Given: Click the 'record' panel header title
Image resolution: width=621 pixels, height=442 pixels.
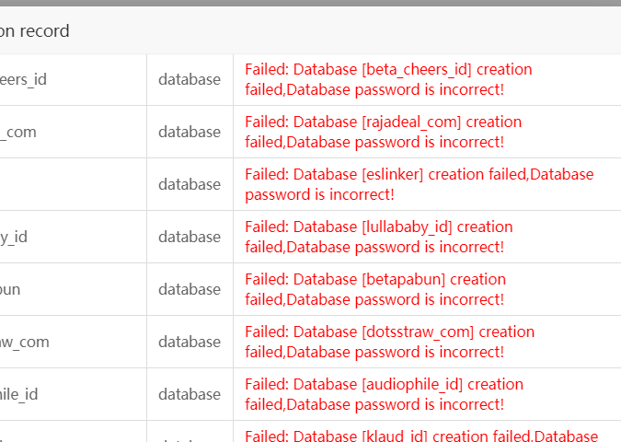Looking at the screenshot, I should coord(35,30).
